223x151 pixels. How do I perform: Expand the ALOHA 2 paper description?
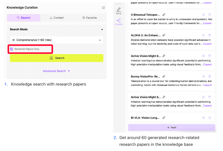coord(207,44)
